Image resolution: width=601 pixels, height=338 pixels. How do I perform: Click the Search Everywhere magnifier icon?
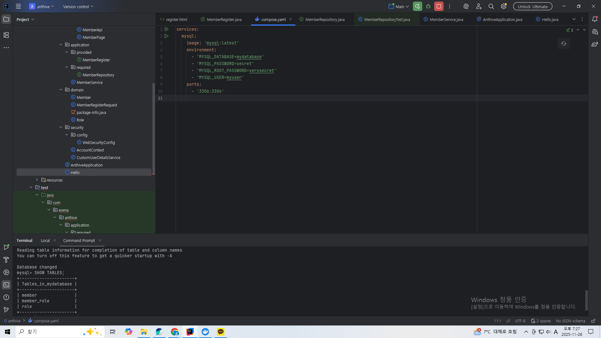491,6
